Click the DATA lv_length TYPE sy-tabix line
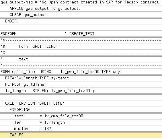 (x=81, y=78)
